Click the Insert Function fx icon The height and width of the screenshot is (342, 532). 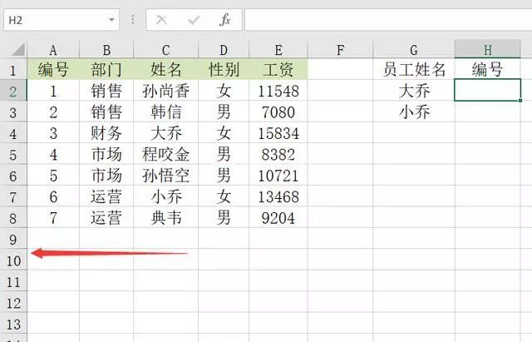(x=224, y=19)
